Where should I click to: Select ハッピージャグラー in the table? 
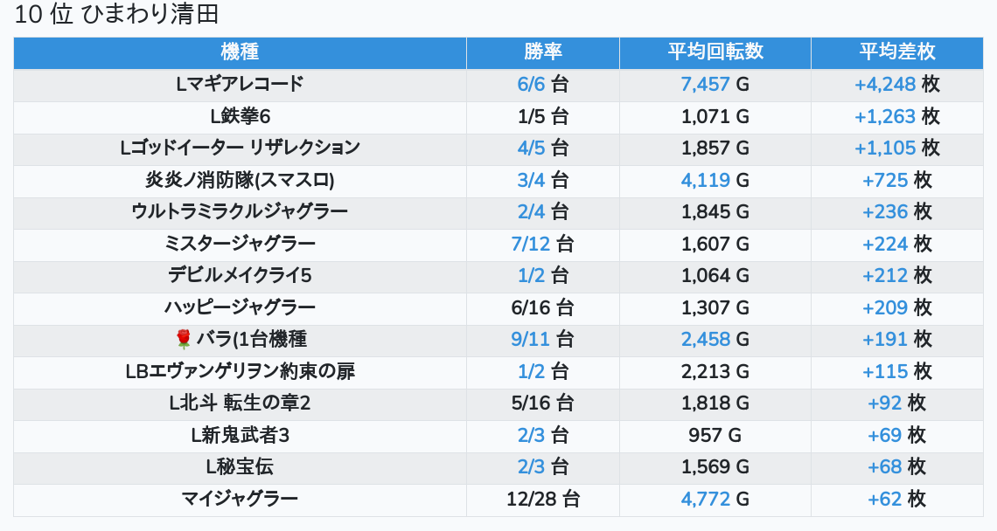(x=240, y=307)
